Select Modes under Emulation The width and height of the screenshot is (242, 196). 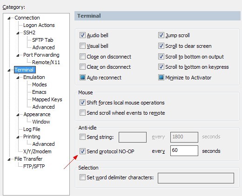pos(40,85)
